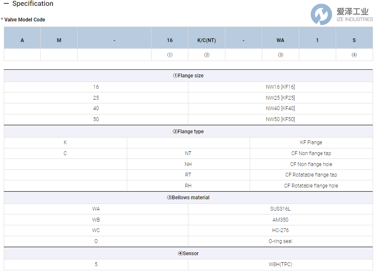Click the ④Sensor section header
Viewport: 376px width, 272px height.
(188, 254)
